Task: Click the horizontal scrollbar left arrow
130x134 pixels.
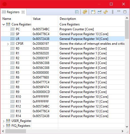Action: (x=3, y=131)
